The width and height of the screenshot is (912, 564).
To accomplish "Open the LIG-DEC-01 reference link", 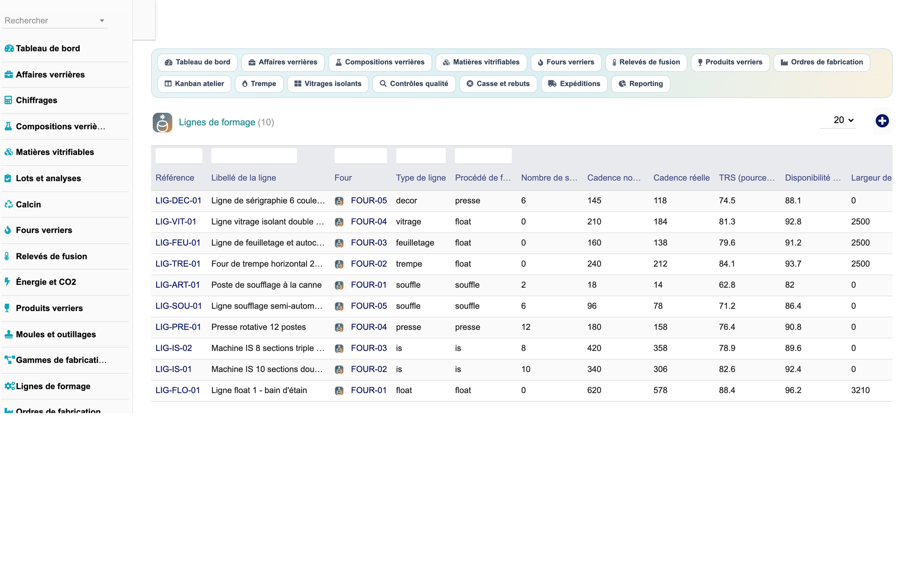I will point(179,200).
